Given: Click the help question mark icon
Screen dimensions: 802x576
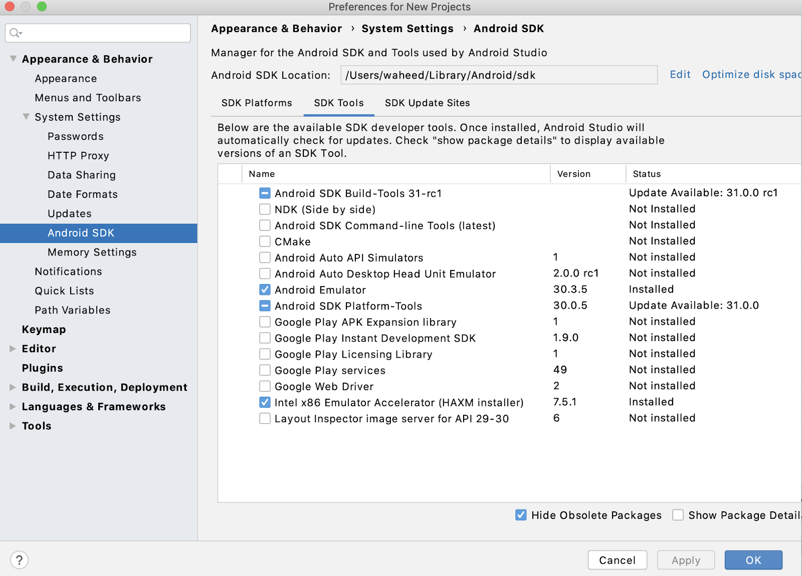Looking at the screenshot, I should click(19, 560).
